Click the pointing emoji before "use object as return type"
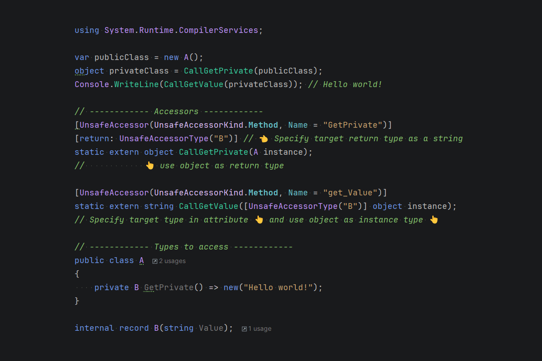This screenshot has width=542, height=361. pyautogui.click(x=150, y=166)
